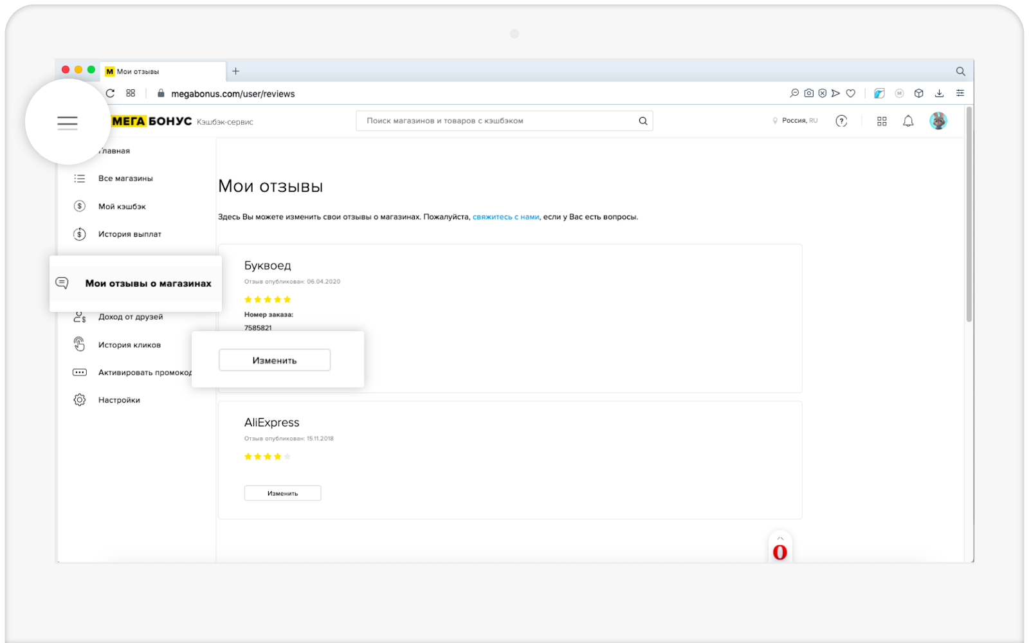Viewport: 1029px width, 643px height.
Task: Click the megabonus.com/user/reviews address bar
Action: (233, 94)
